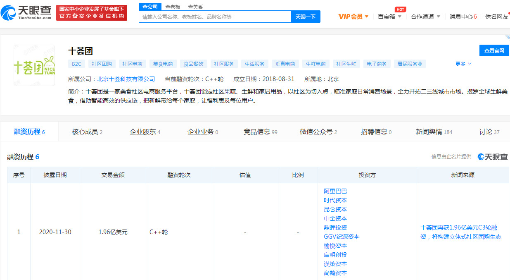Click the 生鲜电商 tag
This screenshot has height=280, width=510.
[315, 64]
